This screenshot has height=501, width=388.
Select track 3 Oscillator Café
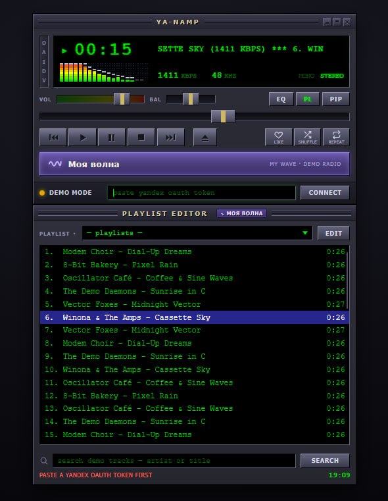coord(195,278)
